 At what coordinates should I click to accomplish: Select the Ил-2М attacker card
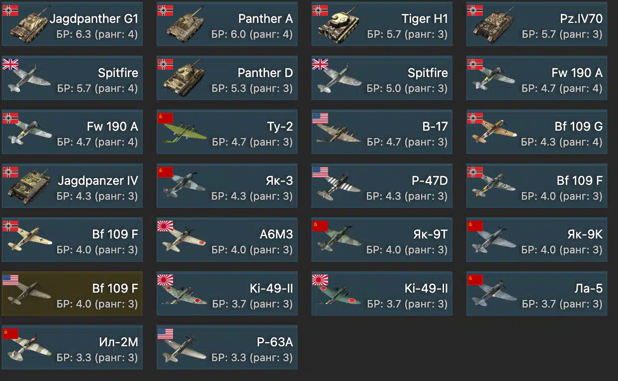pos(72,348)
